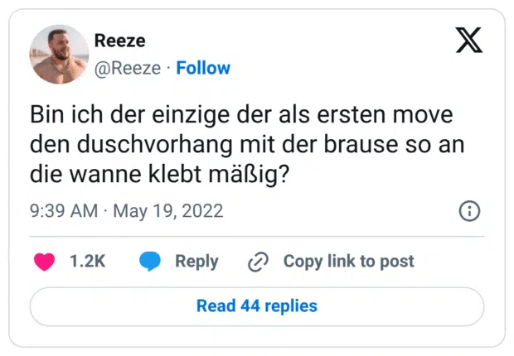This screenshot has width=514, height=356.
Task: Click the 9:39 AM time
Action: point(65,211)
